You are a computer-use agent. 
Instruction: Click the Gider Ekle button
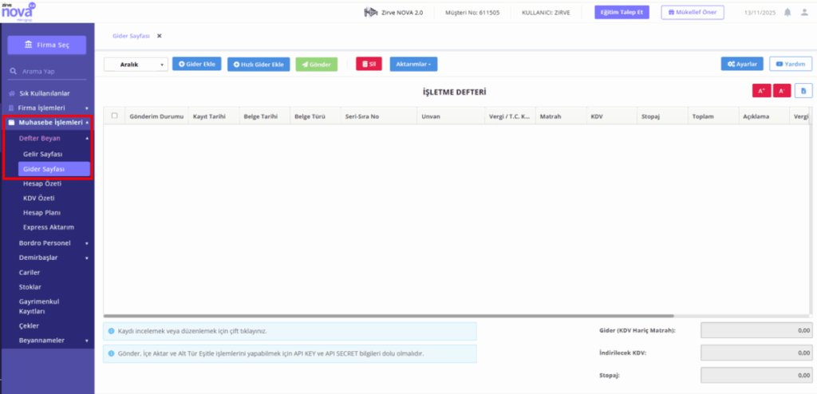point(197,64)
